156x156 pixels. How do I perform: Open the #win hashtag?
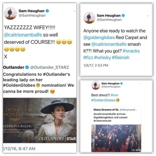tap(115, 95)
